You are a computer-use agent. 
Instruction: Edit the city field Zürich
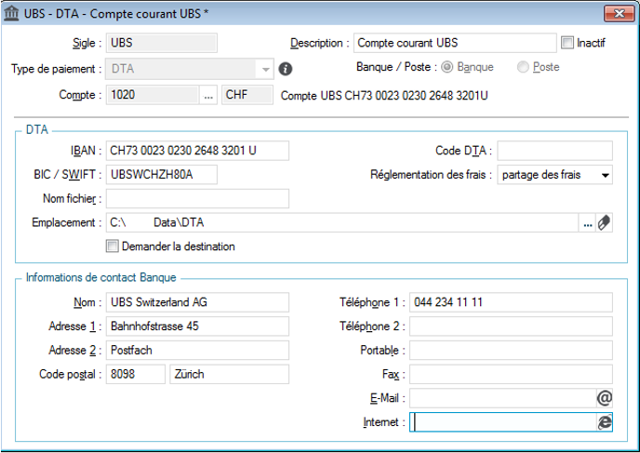(x=230, y=374)
